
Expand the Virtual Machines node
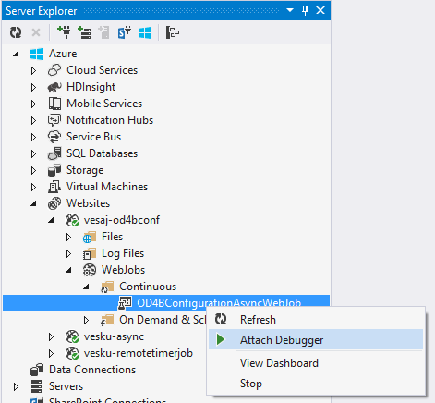tap(33, 187)
